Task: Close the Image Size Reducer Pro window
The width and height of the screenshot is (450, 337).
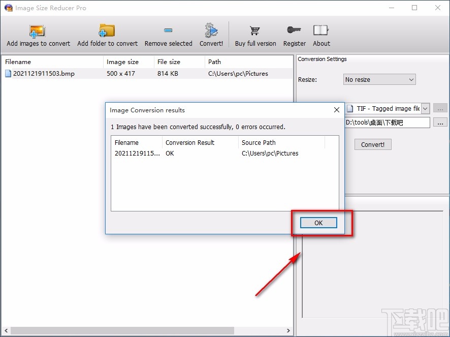Action: click(438, 8)
